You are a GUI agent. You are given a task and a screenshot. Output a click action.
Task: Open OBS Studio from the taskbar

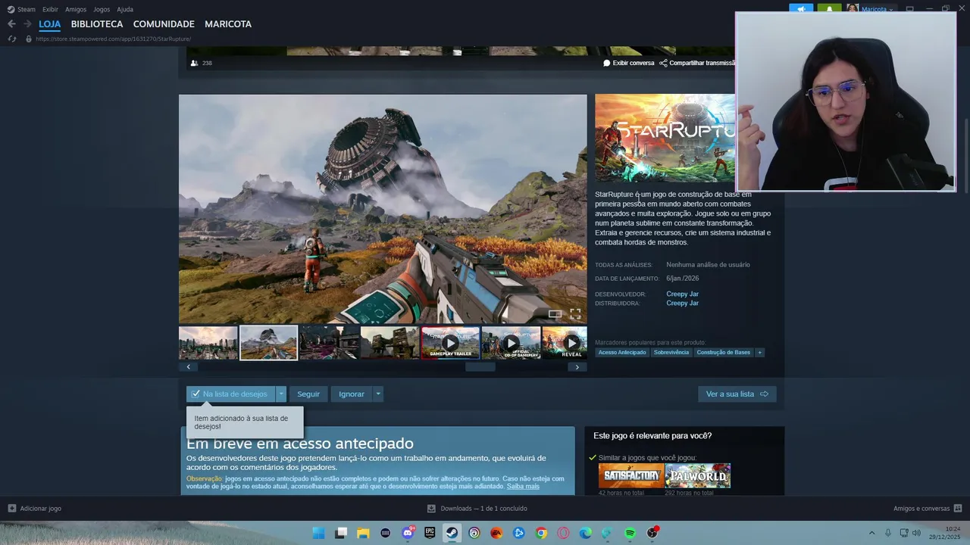click(652, 533)
